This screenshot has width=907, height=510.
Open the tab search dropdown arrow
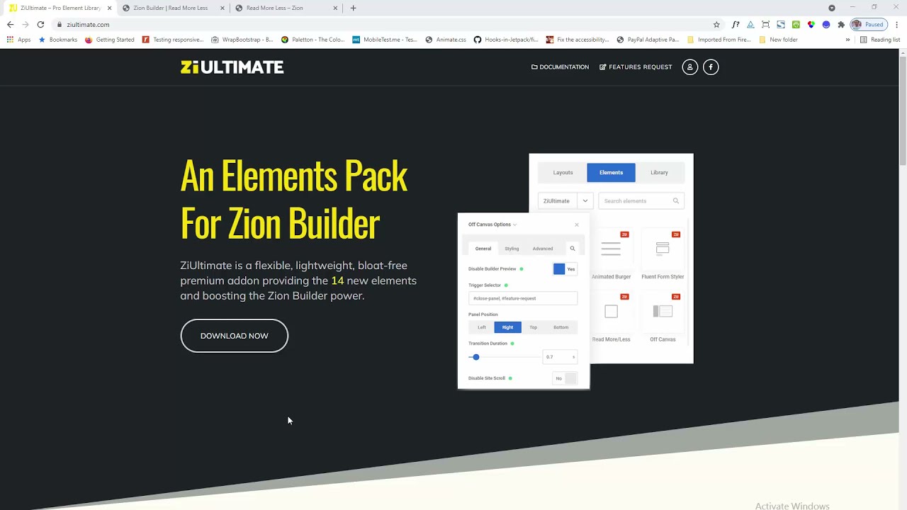(x=832, y=8)
